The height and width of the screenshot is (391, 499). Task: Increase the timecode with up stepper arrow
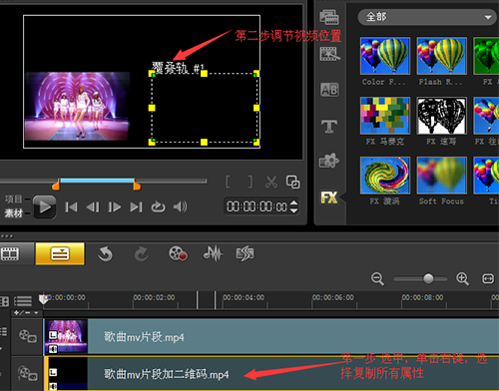pyautogui.click(x=294, y=202)
